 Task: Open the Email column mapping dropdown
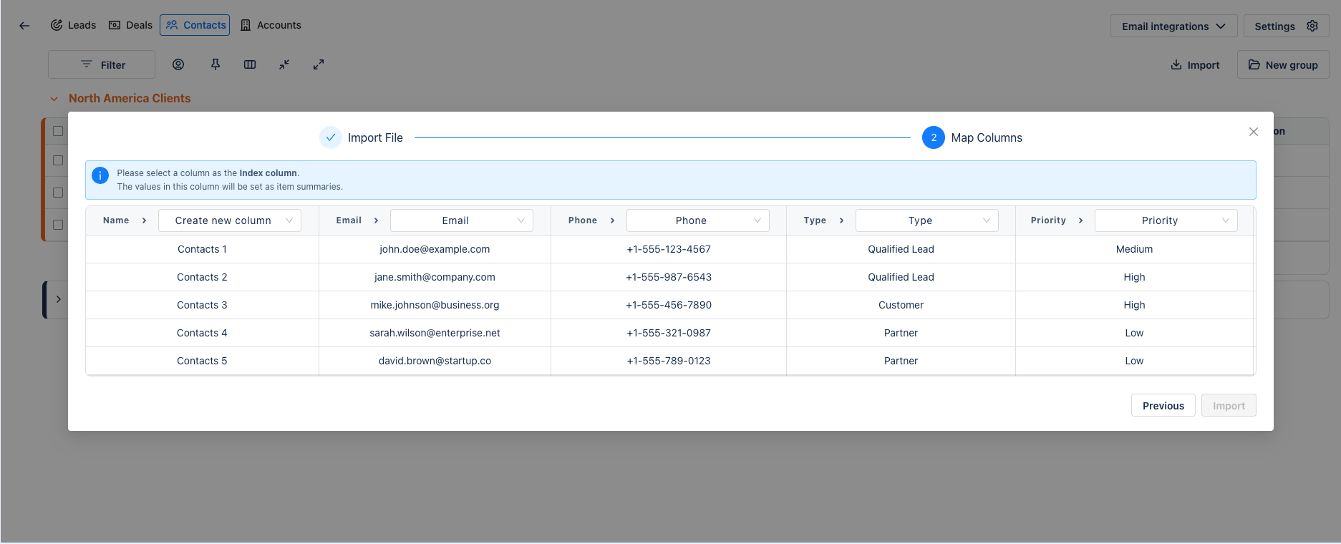coord(461,220)
